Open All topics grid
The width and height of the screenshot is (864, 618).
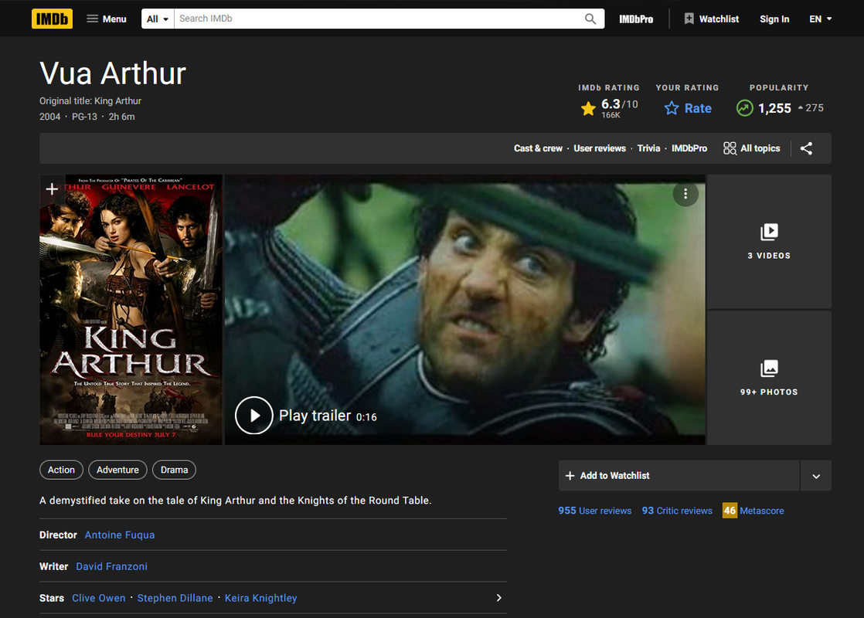coord(752,148)
